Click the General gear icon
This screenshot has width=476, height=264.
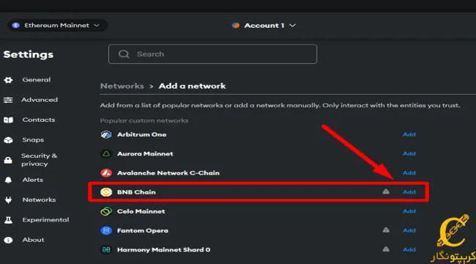pos(8,80)
